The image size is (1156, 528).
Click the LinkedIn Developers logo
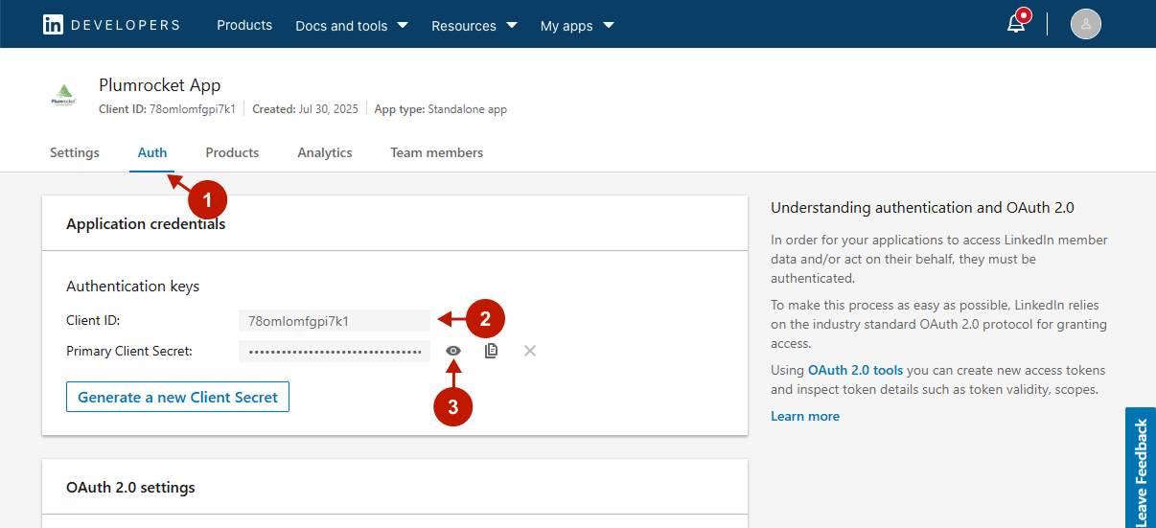coord(110,25)
